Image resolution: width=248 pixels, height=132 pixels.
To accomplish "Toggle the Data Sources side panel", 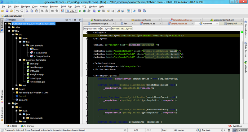I will point(246,49).
